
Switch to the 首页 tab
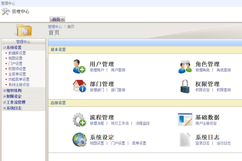(56, 19)
